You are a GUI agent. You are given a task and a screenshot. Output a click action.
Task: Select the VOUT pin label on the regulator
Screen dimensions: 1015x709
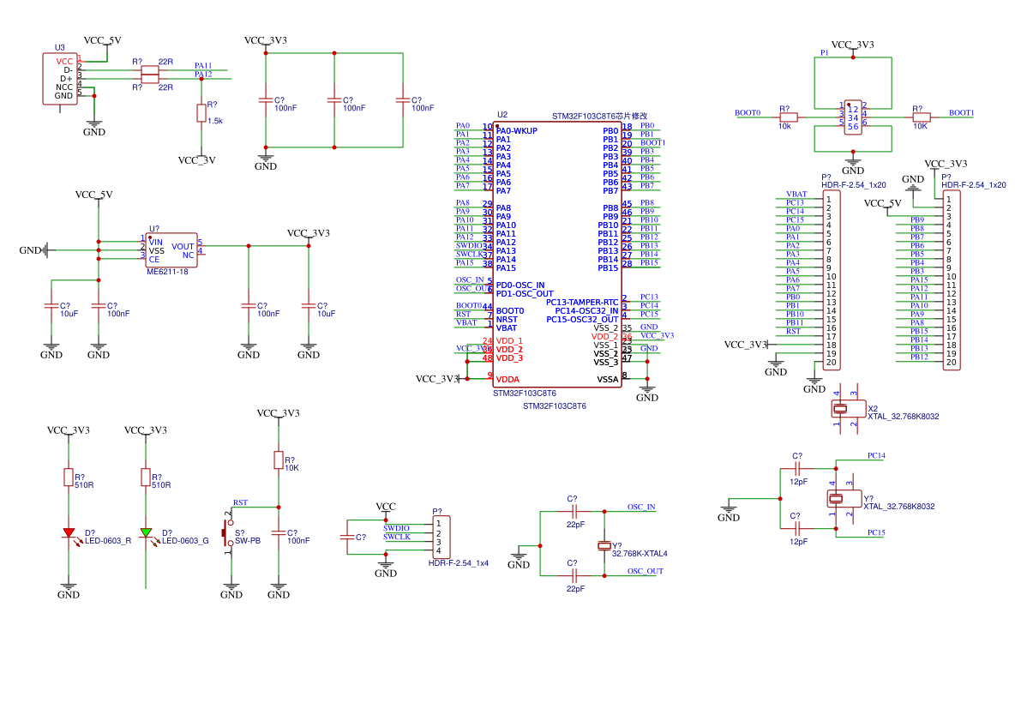[183, 247]
